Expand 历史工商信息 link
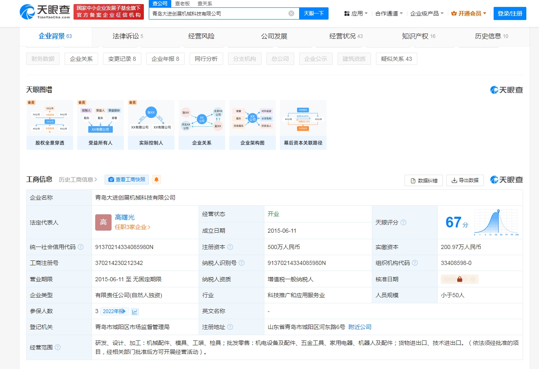The image size is (539, 369). tap(78, 180)
